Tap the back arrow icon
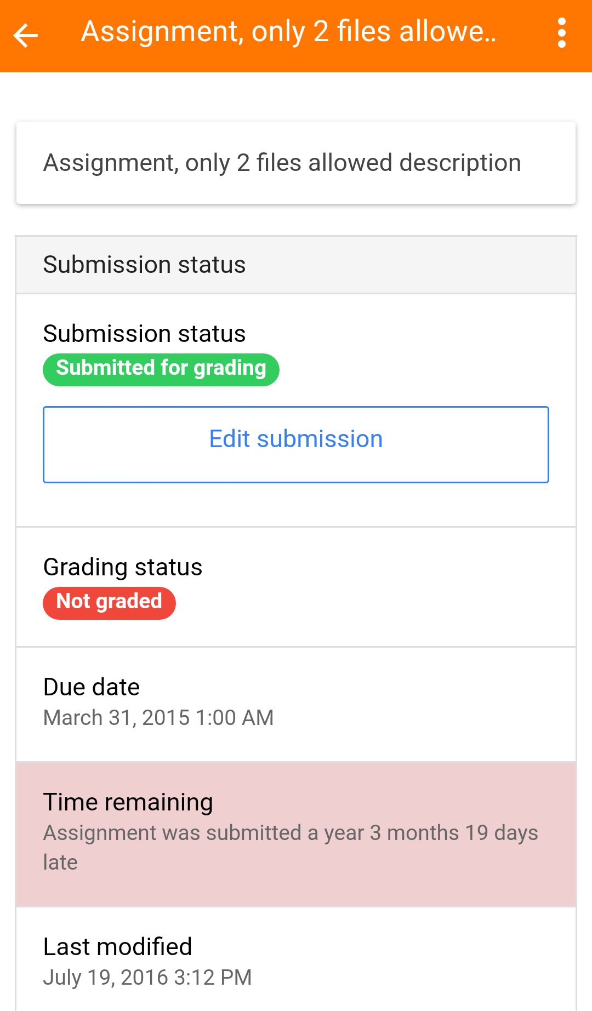This screenshot has height=1011, width=592. (x=26, y=36)
